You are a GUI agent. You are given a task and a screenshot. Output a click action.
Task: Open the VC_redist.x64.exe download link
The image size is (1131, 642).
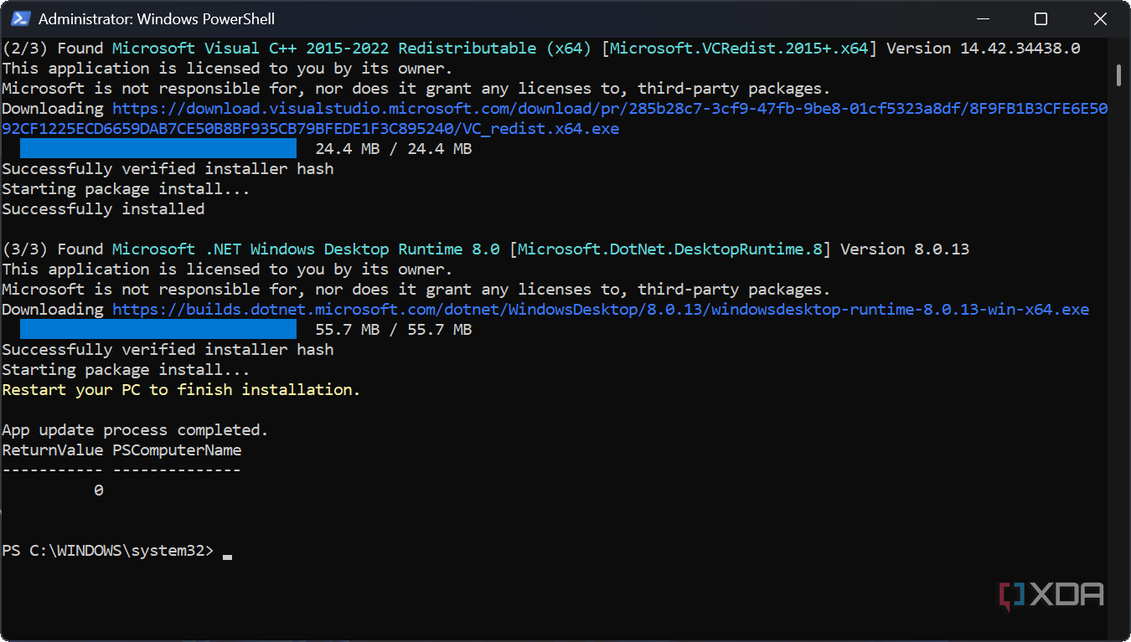coord(555,118)
